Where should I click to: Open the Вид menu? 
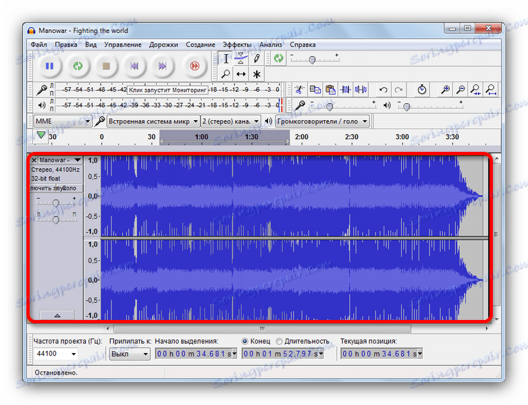(91, 45)
